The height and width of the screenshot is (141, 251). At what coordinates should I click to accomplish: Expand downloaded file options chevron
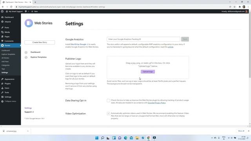[28, 131]
